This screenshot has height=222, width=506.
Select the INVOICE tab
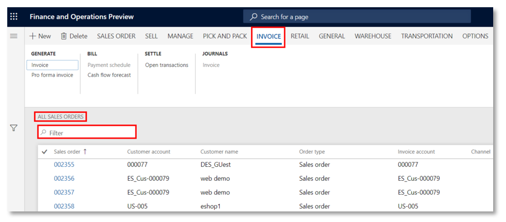[268, 36]
